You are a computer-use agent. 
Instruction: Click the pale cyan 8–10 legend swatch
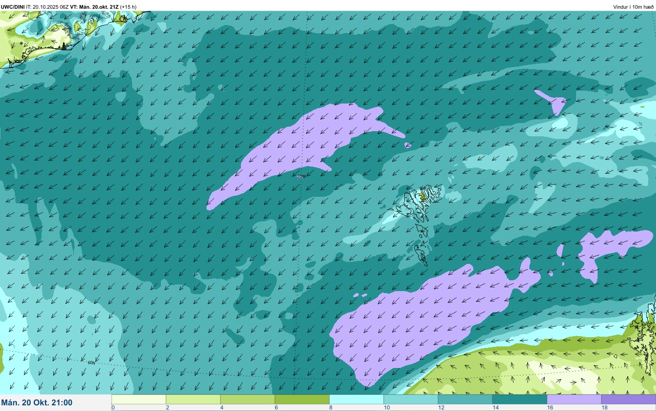click(x=356, y=399)
